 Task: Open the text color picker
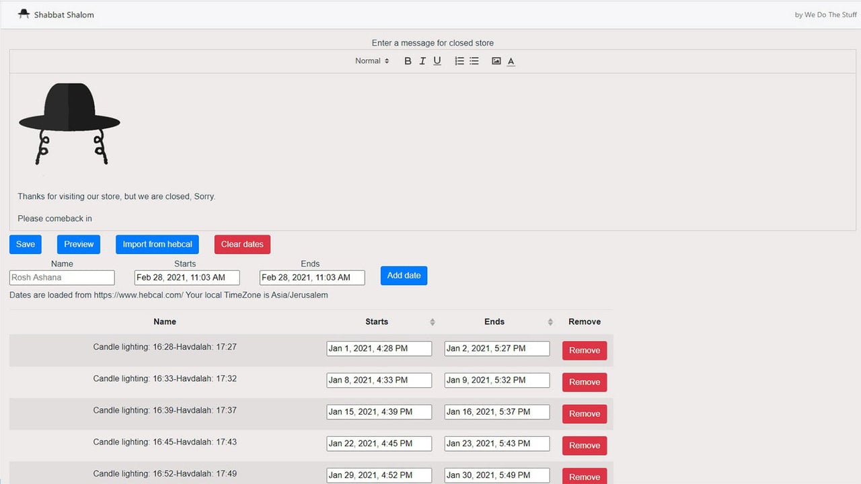click(x=511, y=61)
